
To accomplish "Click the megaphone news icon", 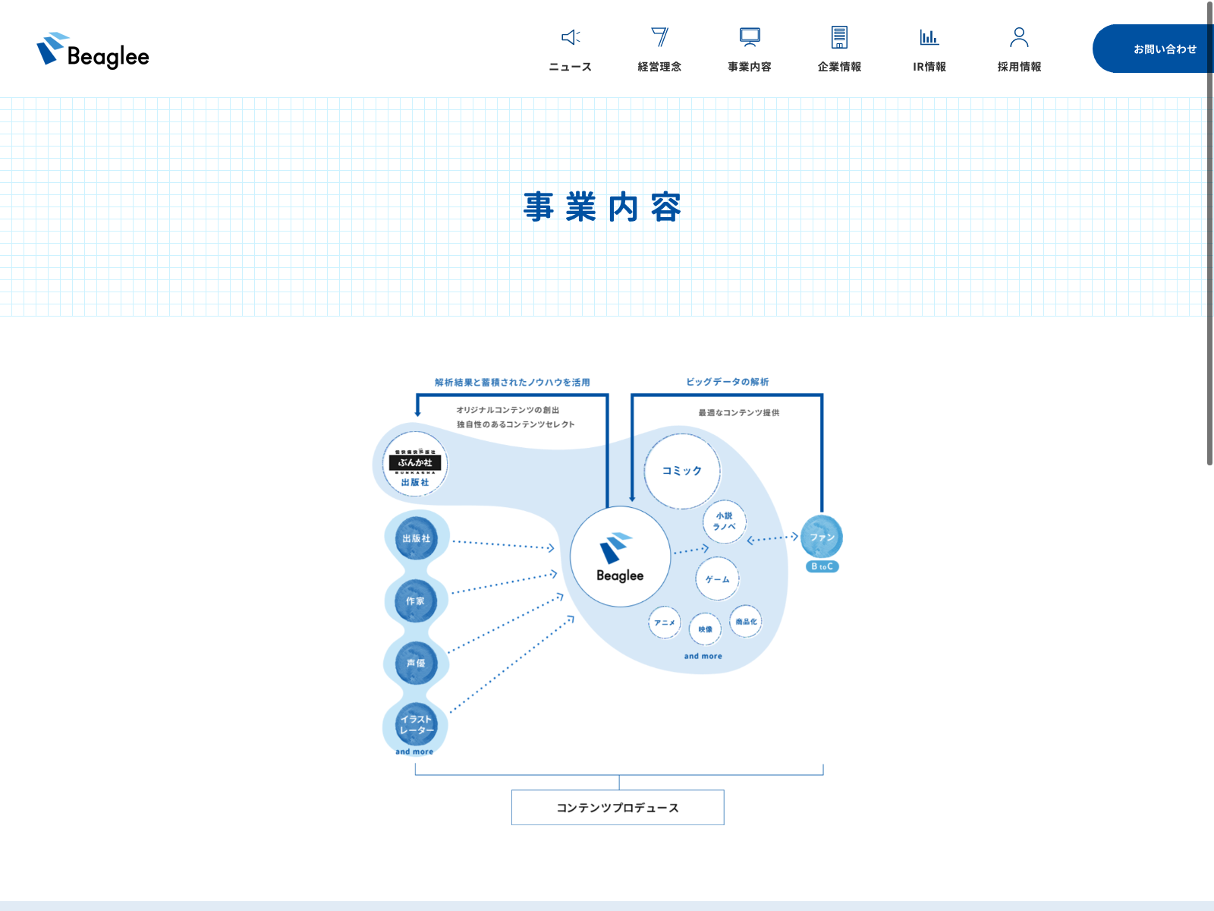I will [x=571, y=37].
